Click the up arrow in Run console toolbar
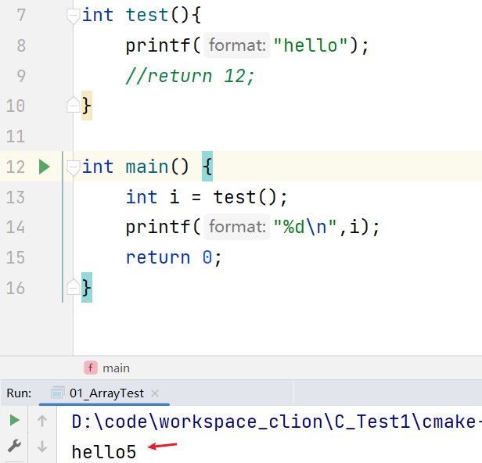Image resolution: width=482 pixels, height=463 pixels. pyautogui.click(x=42, y=421)
